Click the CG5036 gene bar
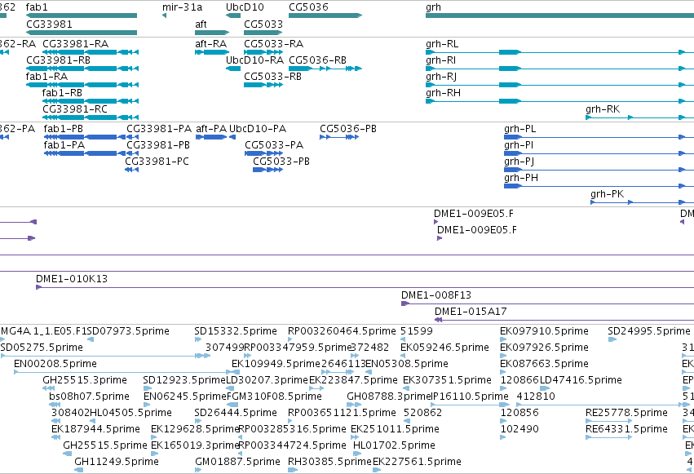The image size is (694, 474). [x=325, y=16]
